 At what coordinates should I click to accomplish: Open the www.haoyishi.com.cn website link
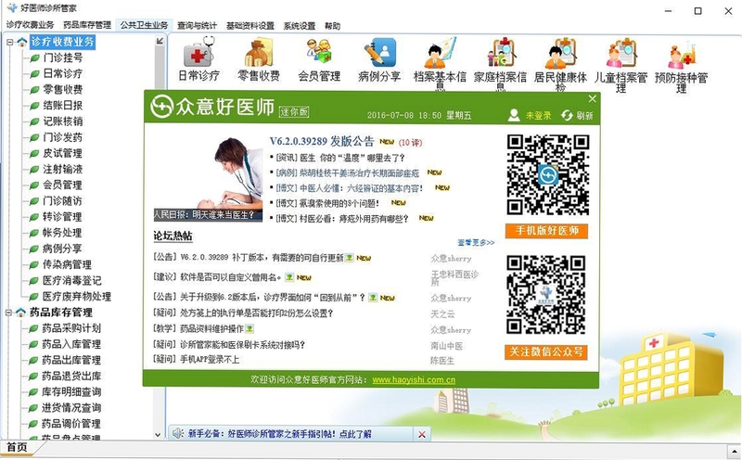[414, 379]
